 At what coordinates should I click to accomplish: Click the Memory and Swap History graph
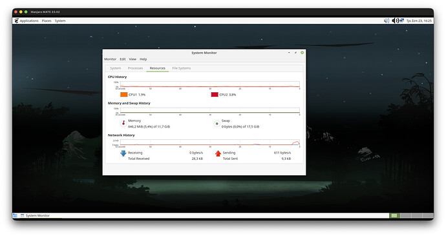[209, 110]
